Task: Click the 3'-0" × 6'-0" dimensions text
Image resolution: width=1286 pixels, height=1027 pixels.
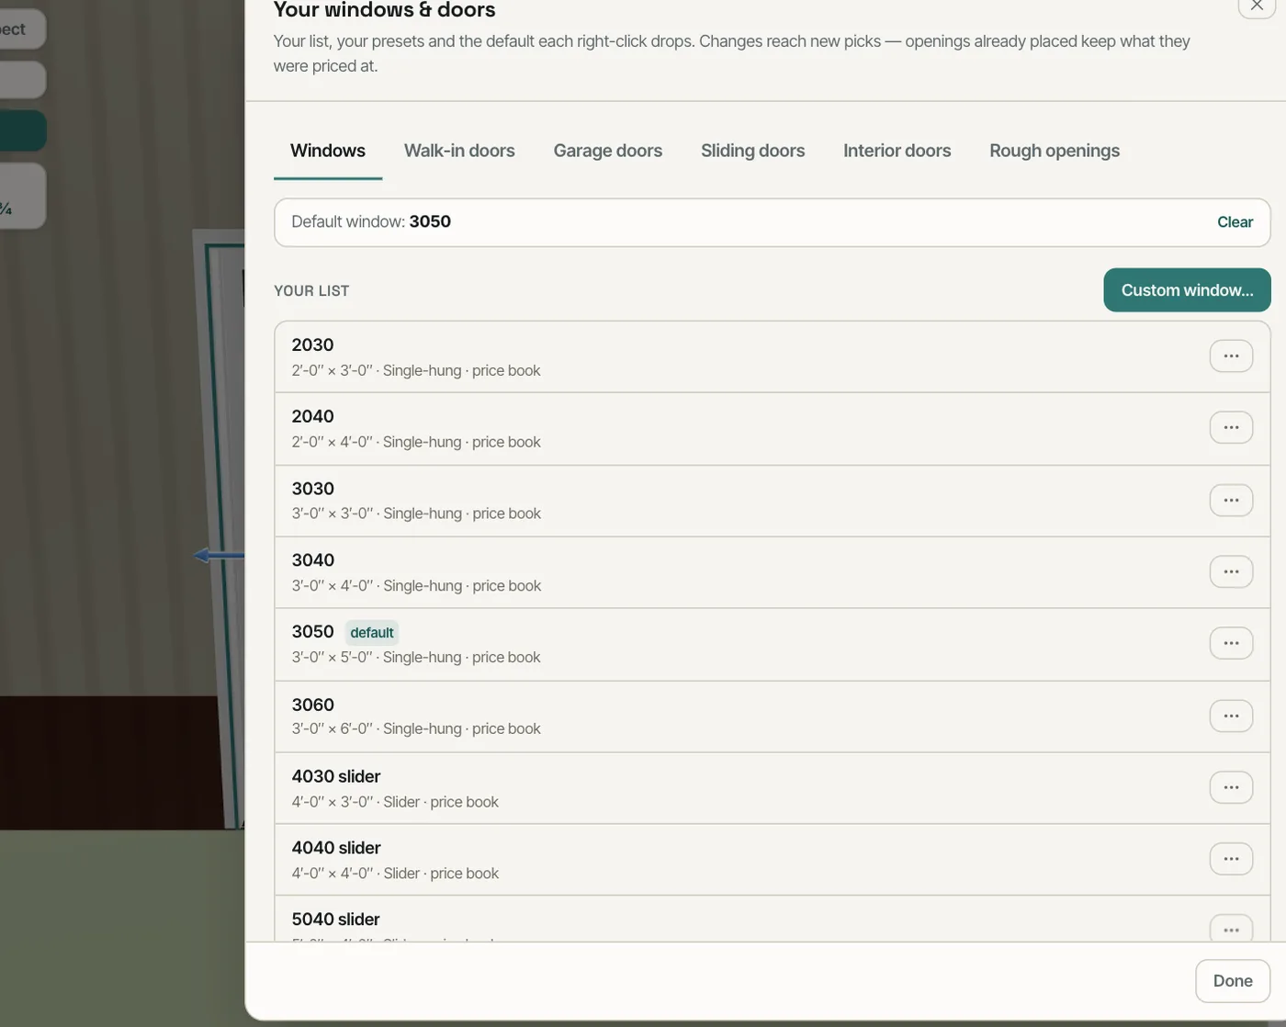Action: [333, 729]
